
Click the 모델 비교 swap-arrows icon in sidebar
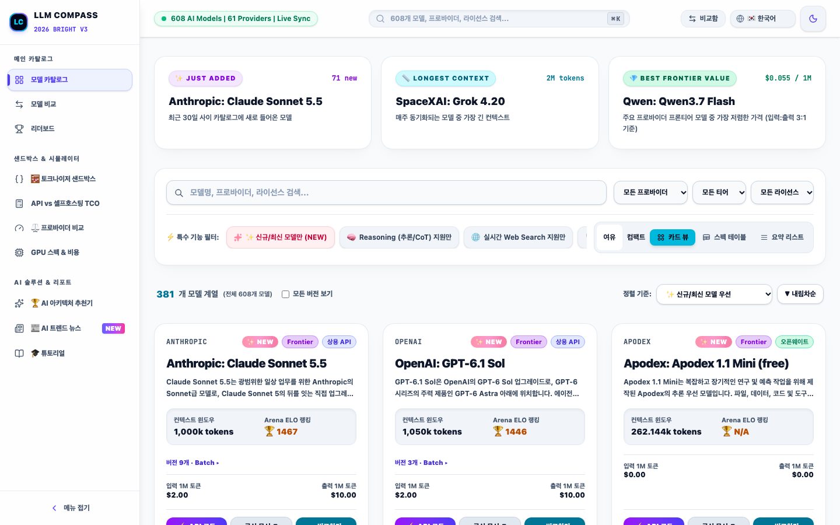tap(19, 104)
